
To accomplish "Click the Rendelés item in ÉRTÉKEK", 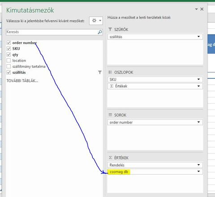I will pyautogui.click(x=155, y=165).
